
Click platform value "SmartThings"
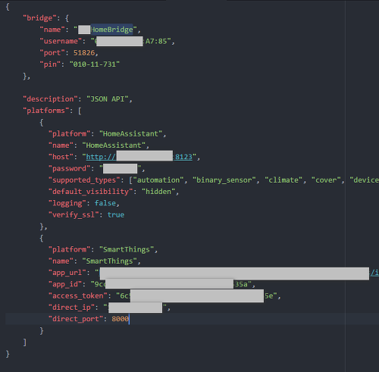point(127,249)
